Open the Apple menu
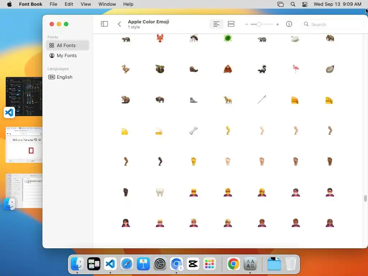368x276 pixels. pyautogui.click(x=9, y=4)
